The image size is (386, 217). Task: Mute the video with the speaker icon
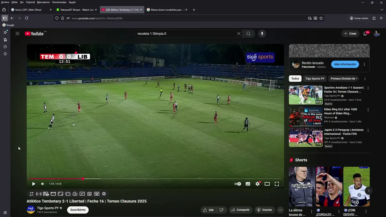coord(43,184)
